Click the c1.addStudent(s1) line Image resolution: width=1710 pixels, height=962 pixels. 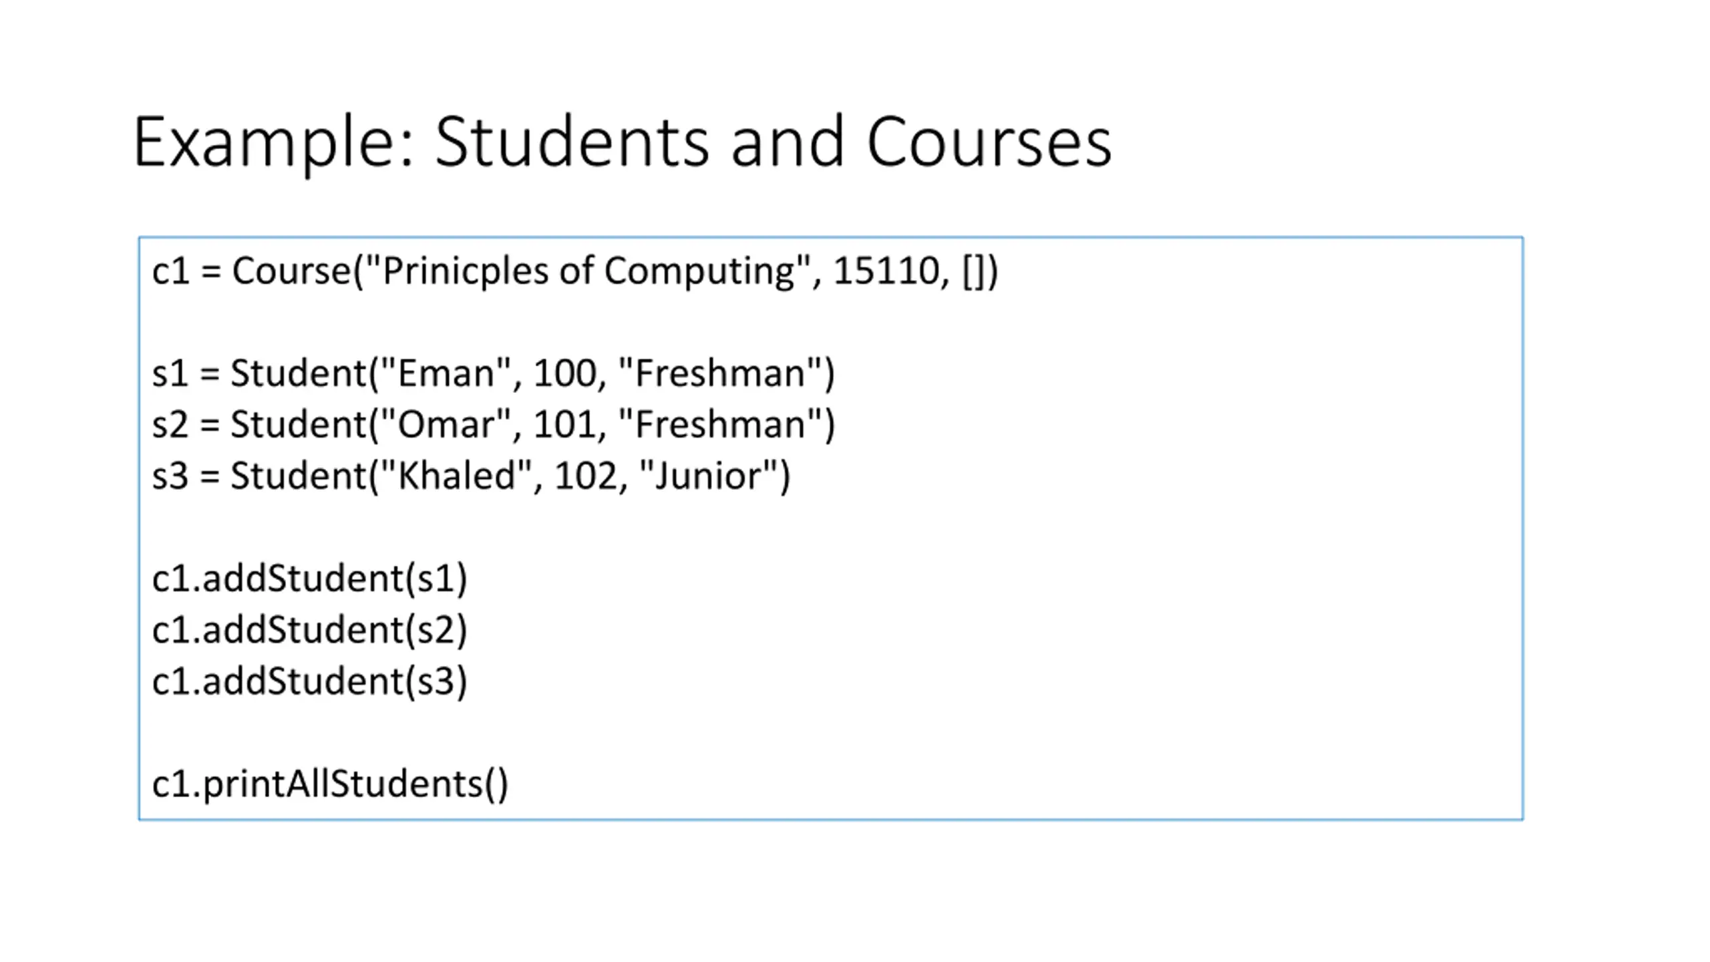point(310,579)
